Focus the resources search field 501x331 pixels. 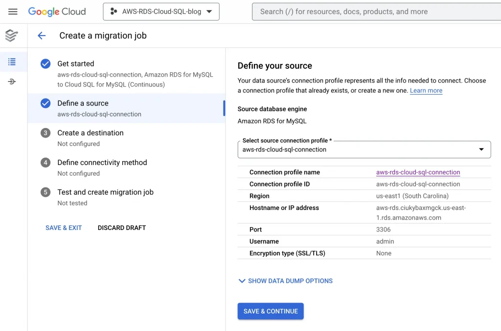tap(376, 12)
